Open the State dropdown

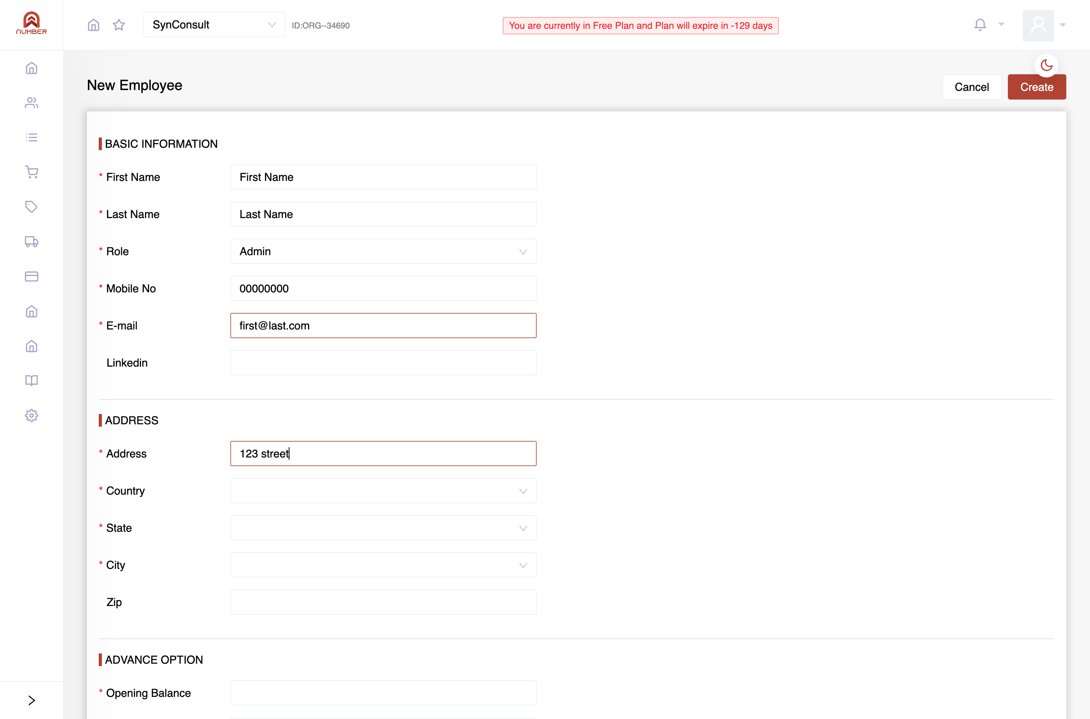383,528
